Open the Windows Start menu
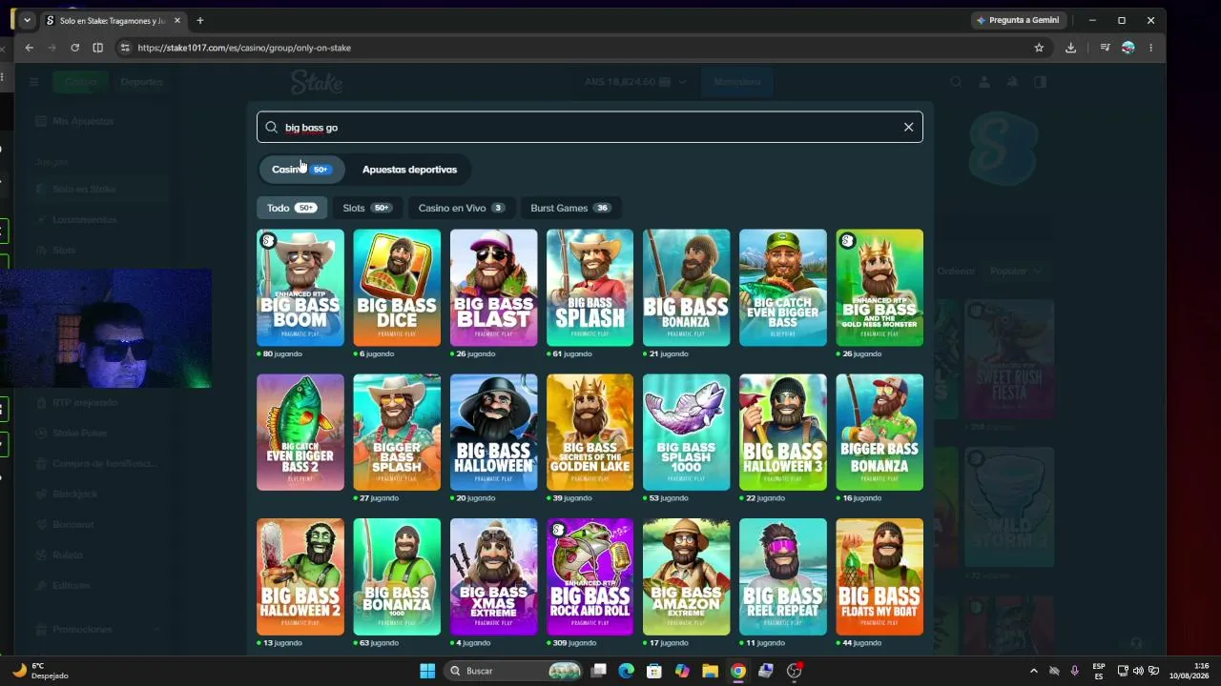This screenshot has width=1221, height=686. coord(427,671)
